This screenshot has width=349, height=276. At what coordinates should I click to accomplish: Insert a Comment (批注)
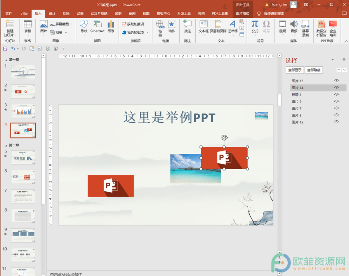[x=188, y=27]
